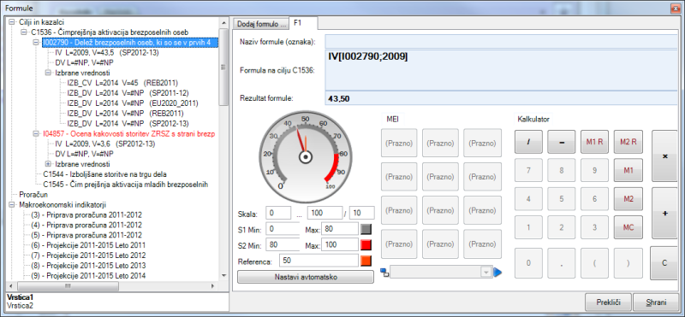
Task: Click the digit 0 calculator key
Action: pos(528,263)
